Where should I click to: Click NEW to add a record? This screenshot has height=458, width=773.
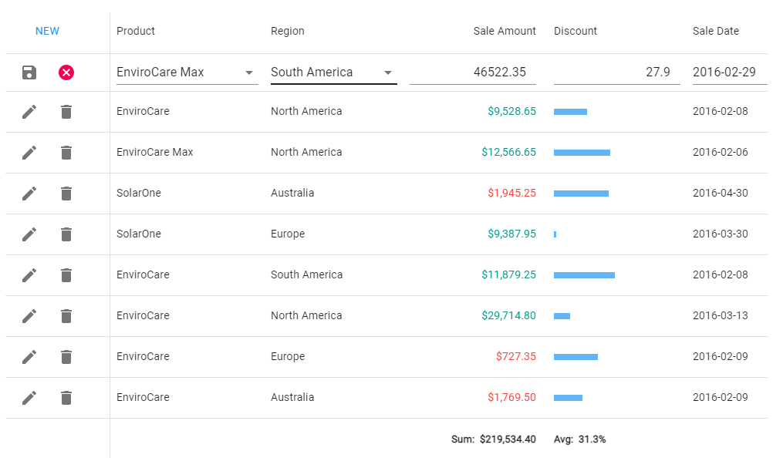click(x=47, y=31)
